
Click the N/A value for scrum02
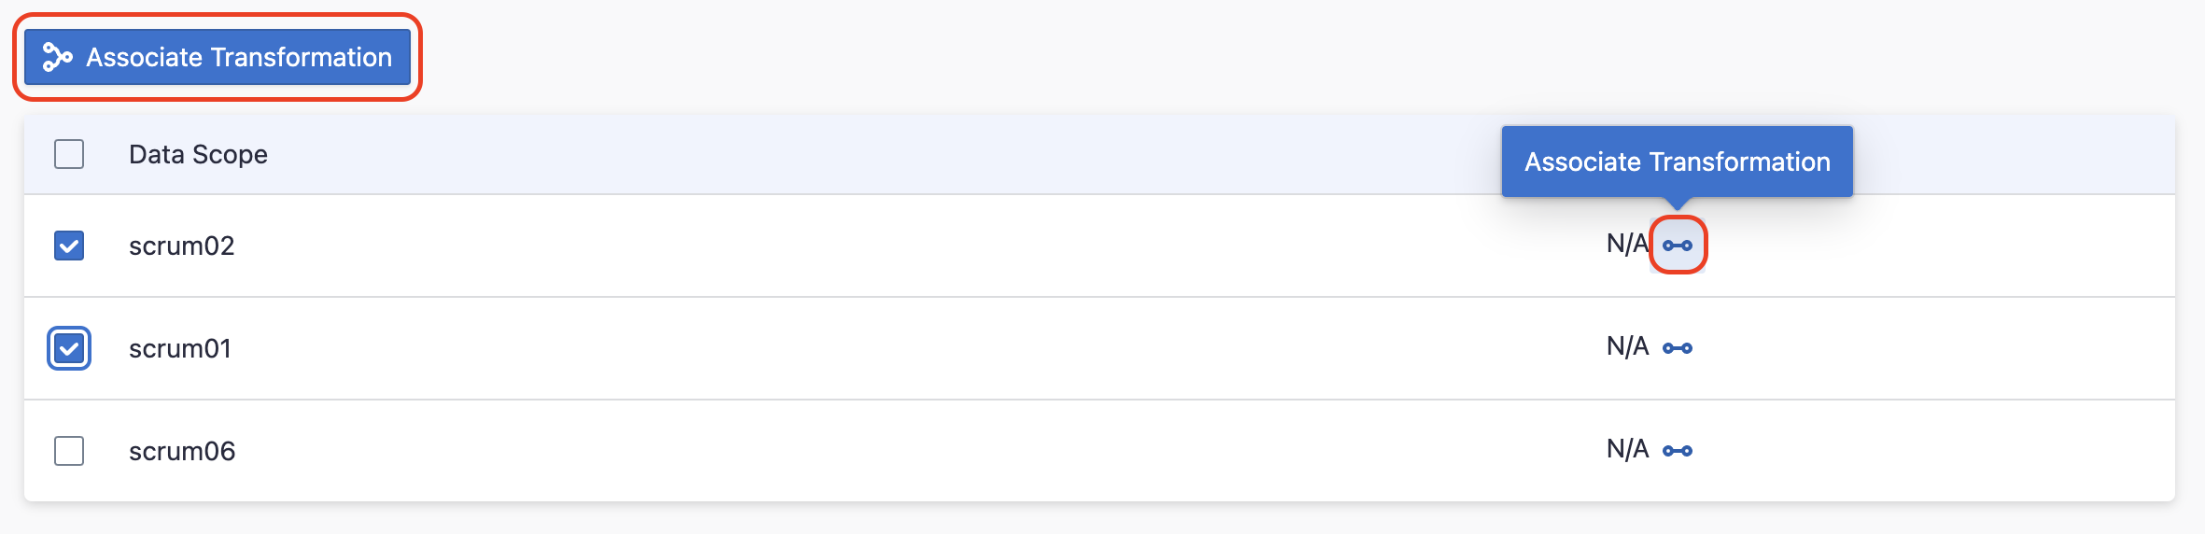pos(1627,245)
